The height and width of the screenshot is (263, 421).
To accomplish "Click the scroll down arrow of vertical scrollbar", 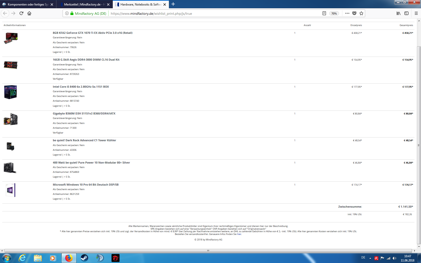I will click(419, 247).
